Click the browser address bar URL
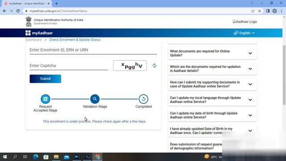The height and width of the screenshot is (161, 286). click(x=59, y=11)
